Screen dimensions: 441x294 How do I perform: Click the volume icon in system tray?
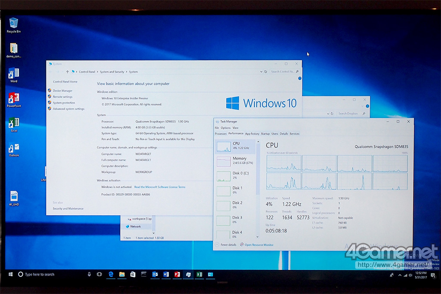pyautogui.click(x=410, y=275)
